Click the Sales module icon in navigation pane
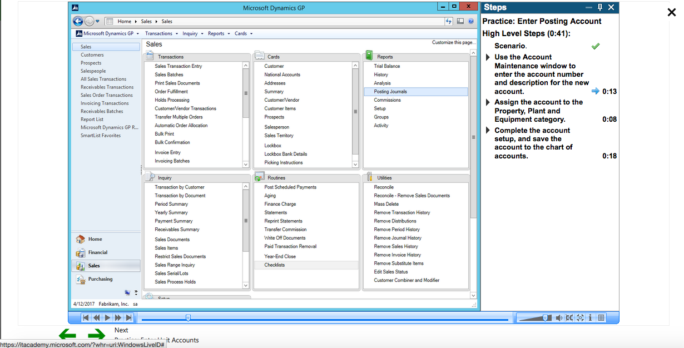 [80, 266]
